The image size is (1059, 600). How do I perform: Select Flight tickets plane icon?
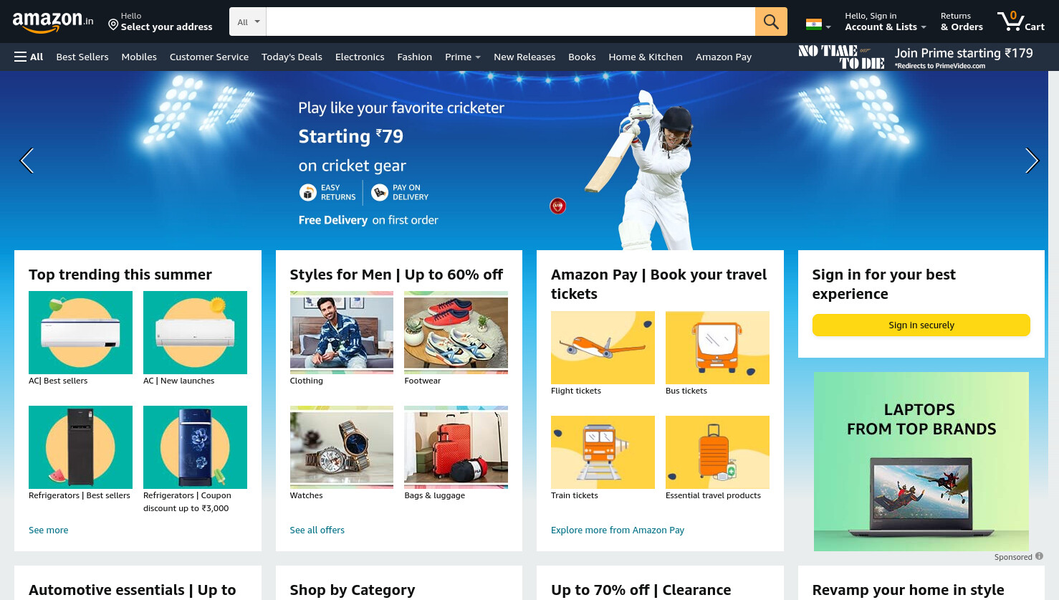coord(603,348)
